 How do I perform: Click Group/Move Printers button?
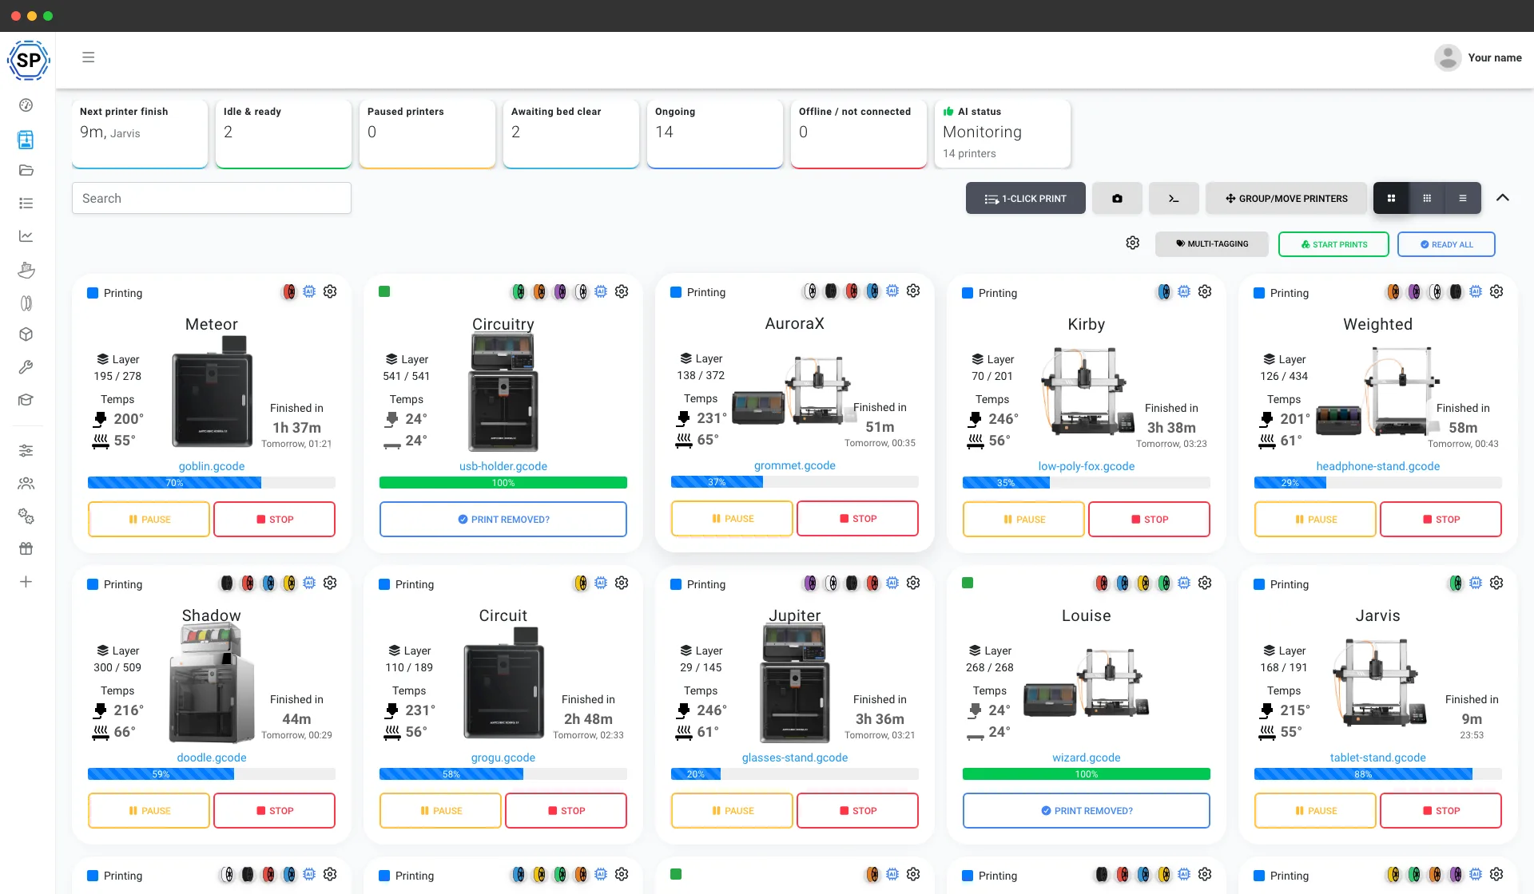click(x=1286, y=198)
